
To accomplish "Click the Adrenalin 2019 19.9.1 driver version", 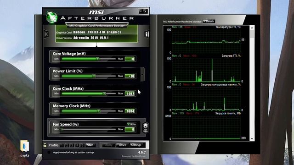I will pos(91,38).
